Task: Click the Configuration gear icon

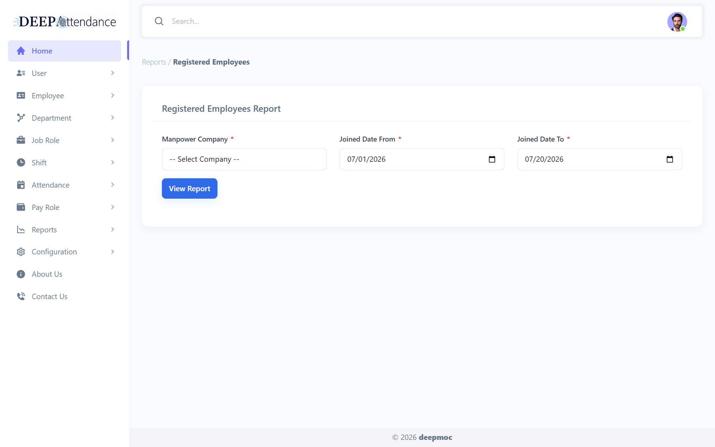Action: (x=21, y=252)
